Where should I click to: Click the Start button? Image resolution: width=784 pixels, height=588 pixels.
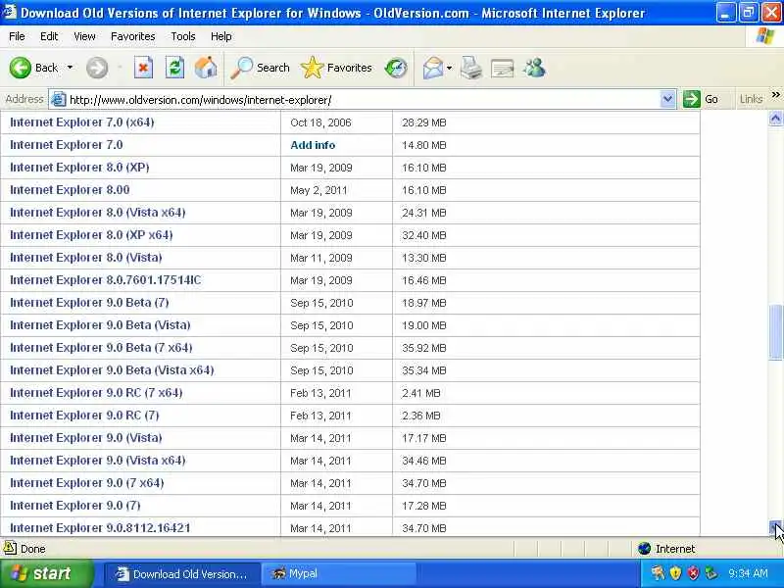(45, 573)
